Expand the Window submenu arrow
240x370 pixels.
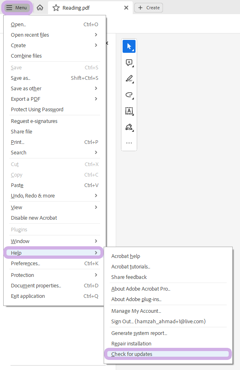tap(96, 241)
